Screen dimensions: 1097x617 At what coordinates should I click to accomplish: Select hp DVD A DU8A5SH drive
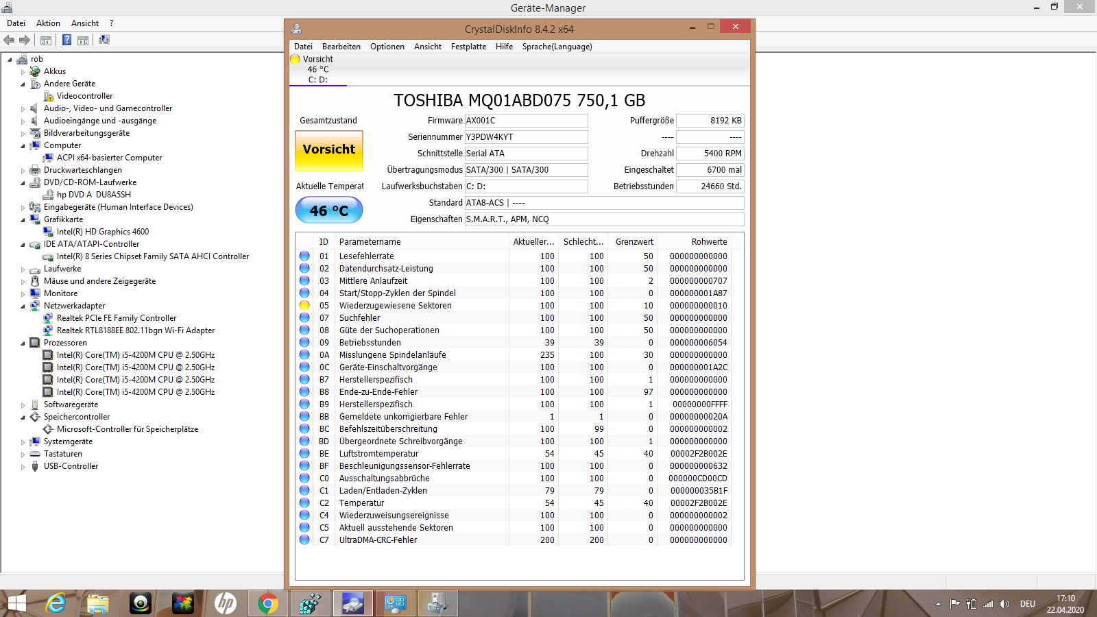[x=94, y=195]
